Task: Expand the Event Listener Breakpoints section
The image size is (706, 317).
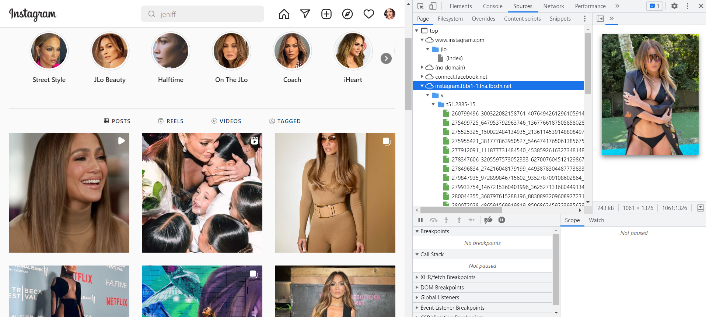Action: point(483,307)
